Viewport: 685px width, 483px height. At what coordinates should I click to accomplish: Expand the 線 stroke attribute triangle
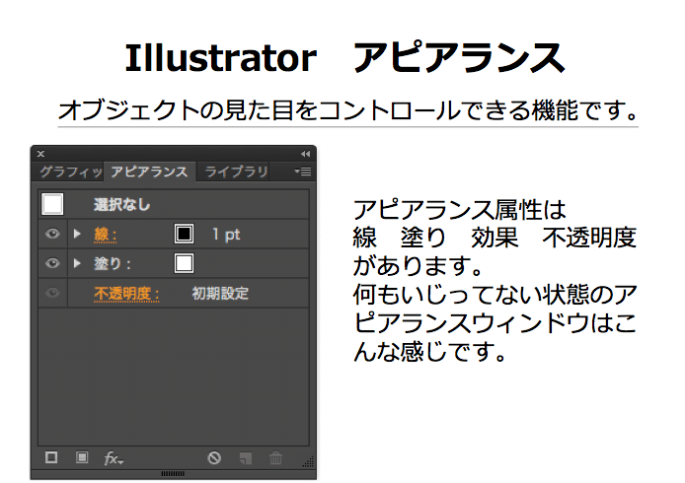77,234
